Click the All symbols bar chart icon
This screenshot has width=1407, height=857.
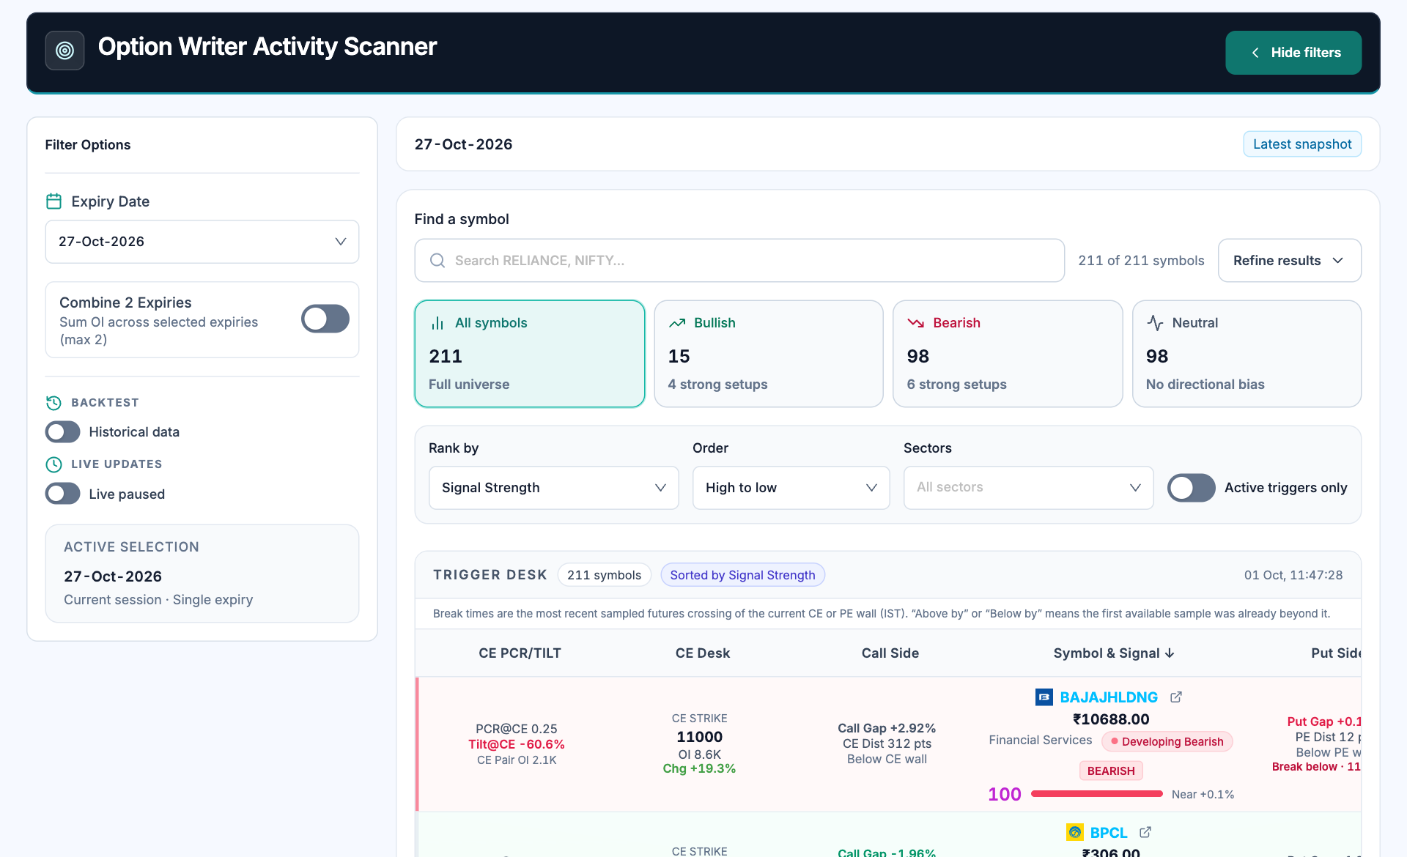coord(437,323)
